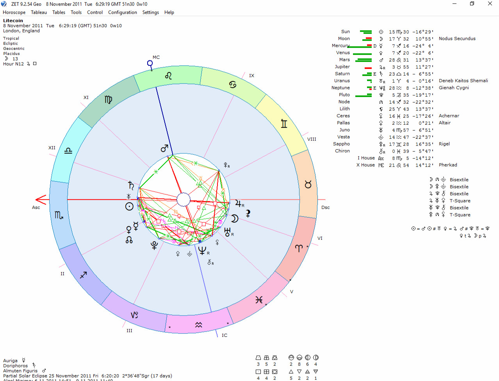Click the Mercury row in planet table
Image resolution: width=499 pixels, height=381 pixels.
(383, 46)
